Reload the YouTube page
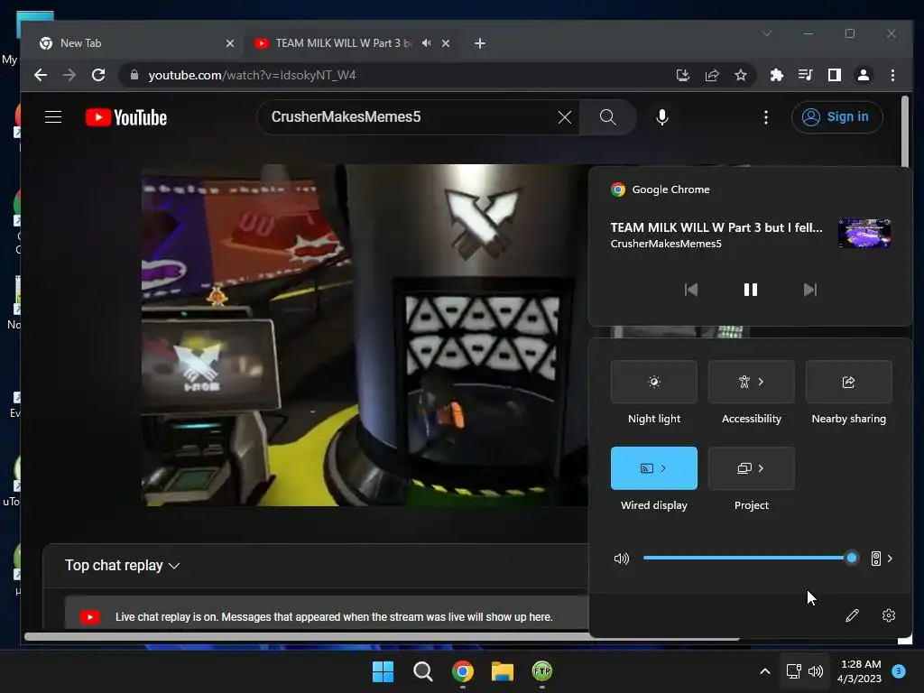The image size is (924, 693). tap(98, 75)
